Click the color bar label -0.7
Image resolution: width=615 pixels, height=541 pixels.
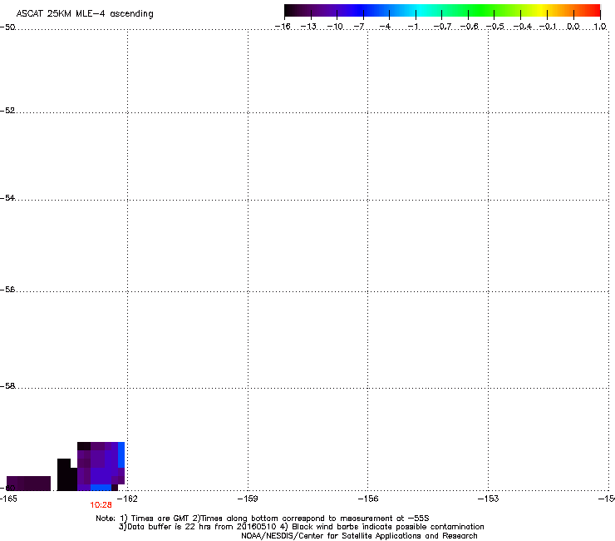pos(442,27)
